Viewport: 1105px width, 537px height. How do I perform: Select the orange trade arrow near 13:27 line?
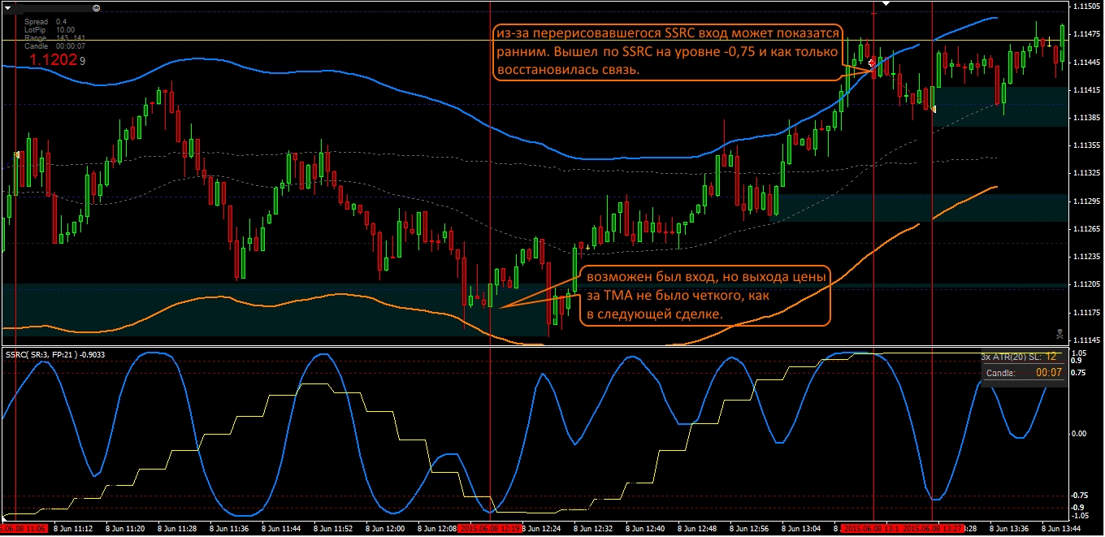point(934,108)
